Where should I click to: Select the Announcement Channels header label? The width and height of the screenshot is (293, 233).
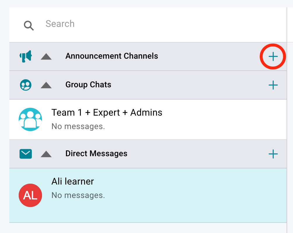111,56
